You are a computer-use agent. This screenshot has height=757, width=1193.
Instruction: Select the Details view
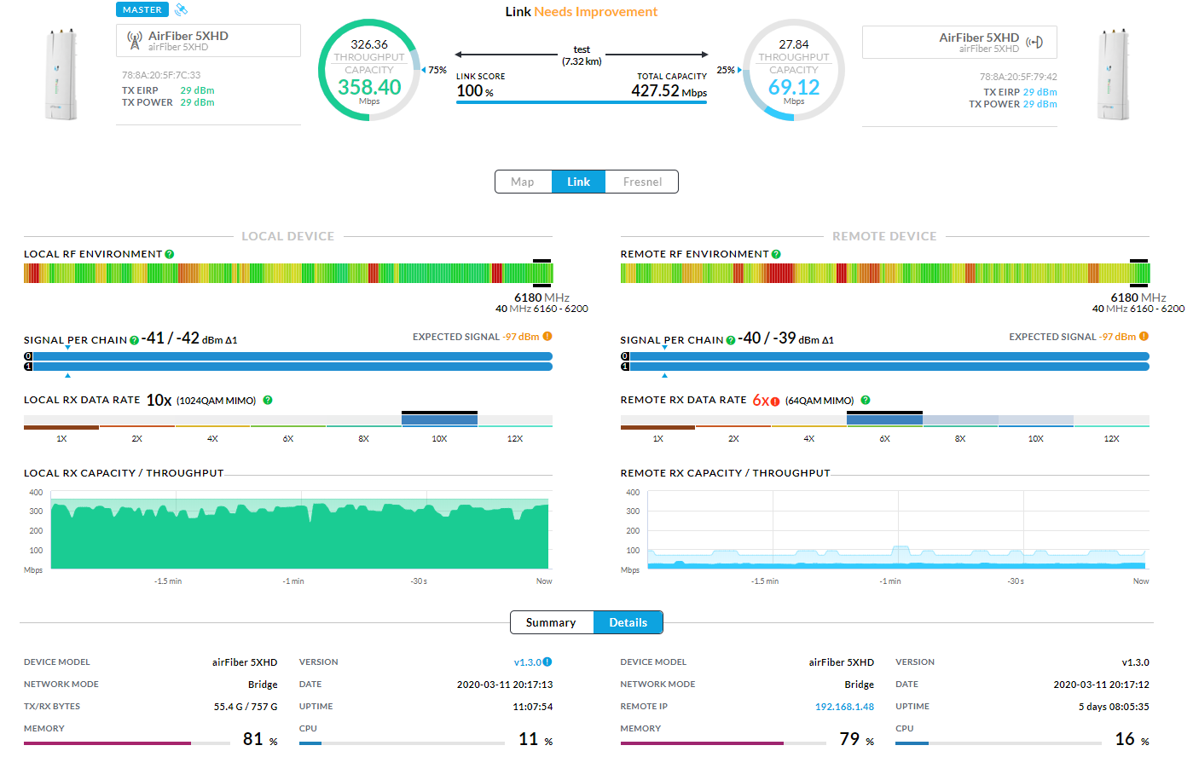(628, 622)
